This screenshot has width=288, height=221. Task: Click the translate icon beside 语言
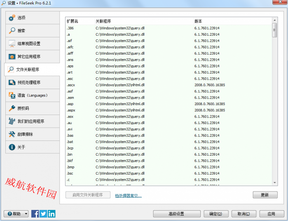coord(12,95)
